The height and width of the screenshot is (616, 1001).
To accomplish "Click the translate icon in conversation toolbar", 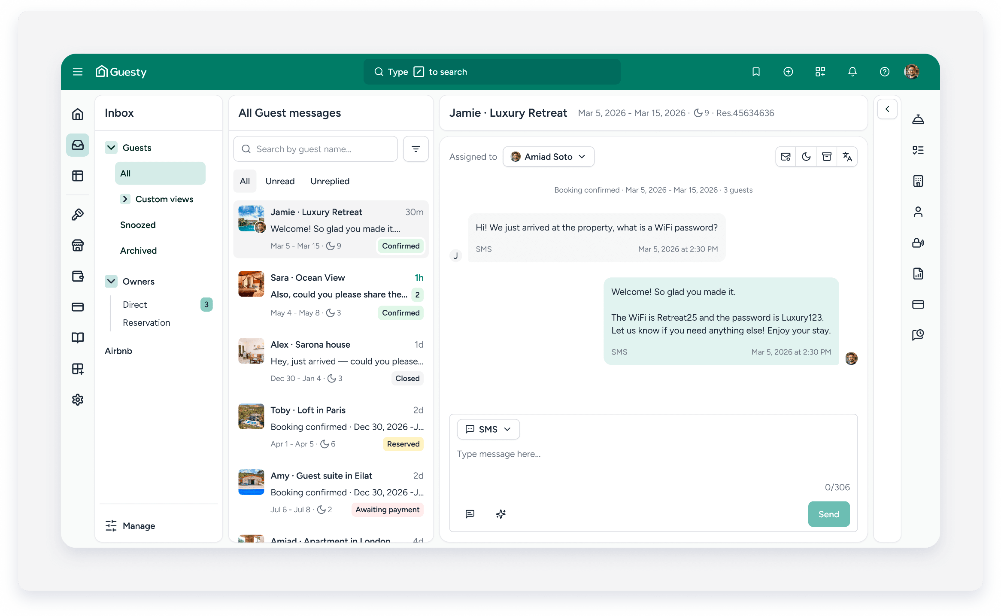I will coord(847,157).
